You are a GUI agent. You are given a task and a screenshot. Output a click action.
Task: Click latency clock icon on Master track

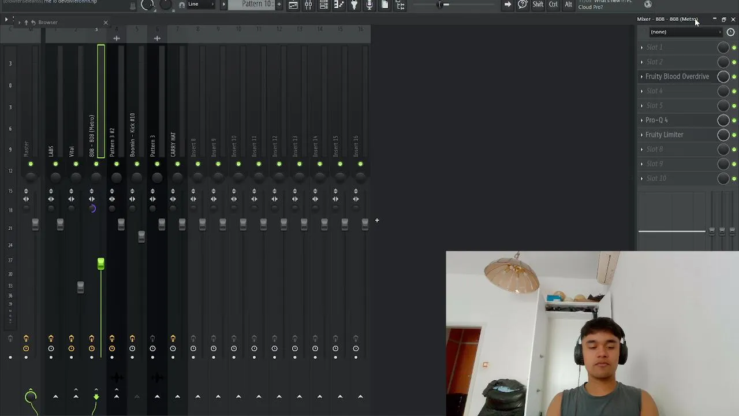(26, 348)
